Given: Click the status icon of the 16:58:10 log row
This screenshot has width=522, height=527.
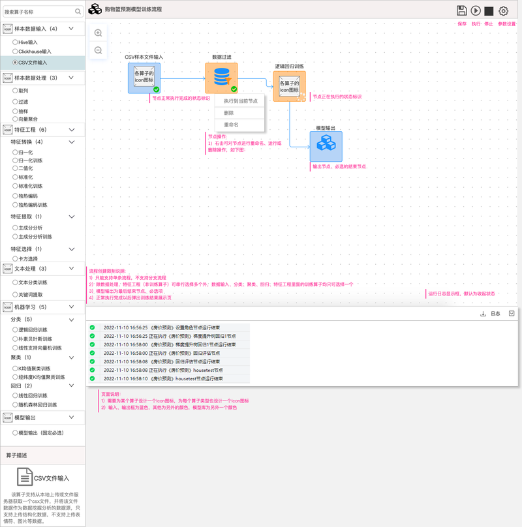Looking at the screenshot, I should 92,378.
